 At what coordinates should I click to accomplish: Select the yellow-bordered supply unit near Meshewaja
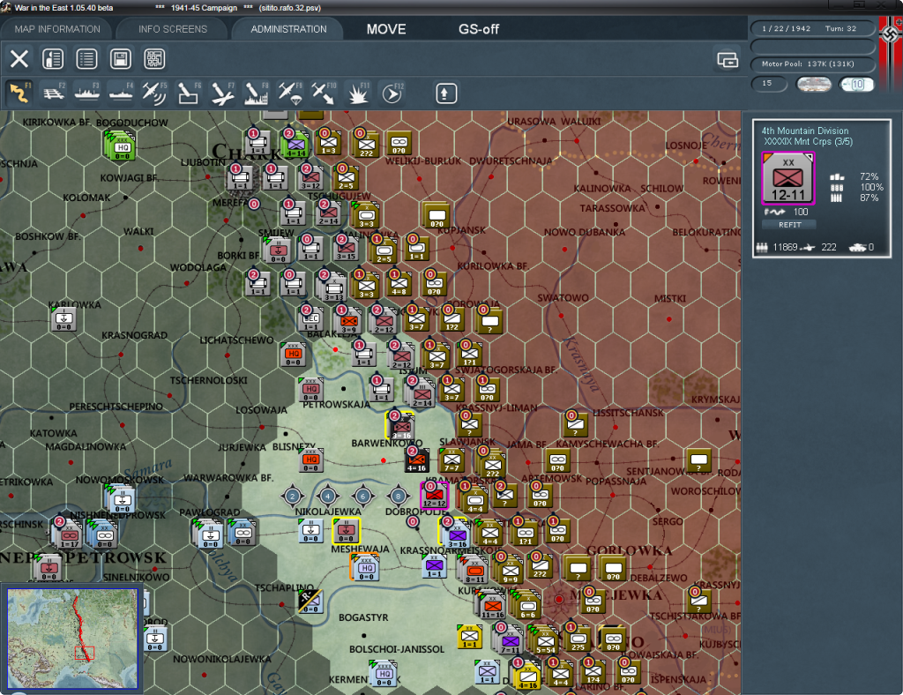pos(346,530)
